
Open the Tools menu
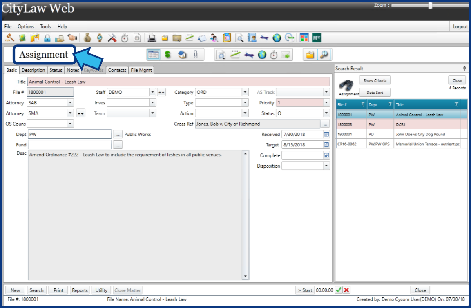(45, 27)
